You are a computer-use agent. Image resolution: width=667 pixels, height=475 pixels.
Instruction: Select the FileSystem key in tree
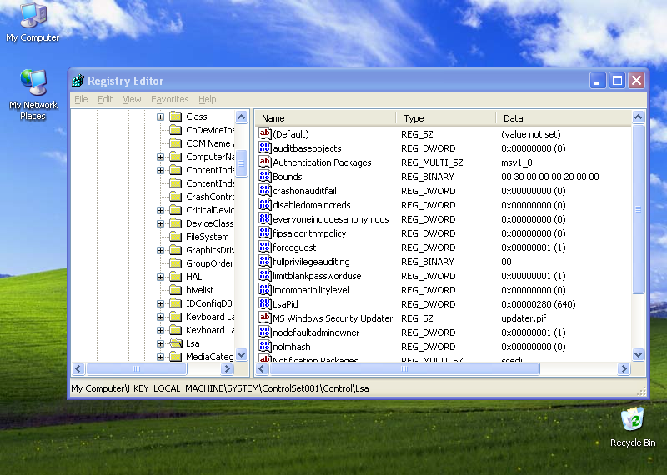pyautogui.click(x=207, y=237)
